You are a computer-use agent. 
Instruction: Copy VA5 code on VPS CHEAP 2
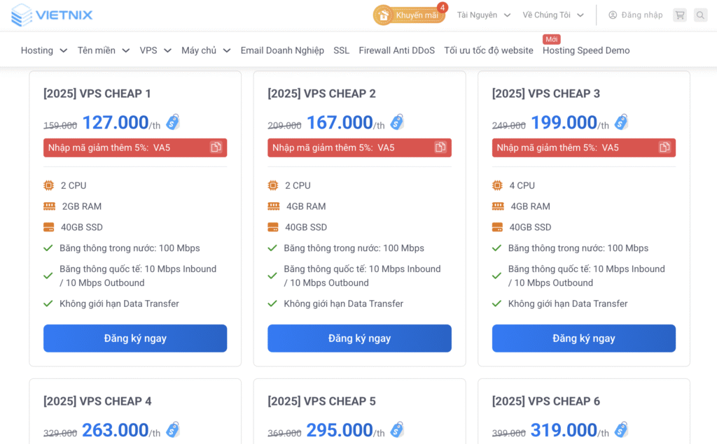440,148
